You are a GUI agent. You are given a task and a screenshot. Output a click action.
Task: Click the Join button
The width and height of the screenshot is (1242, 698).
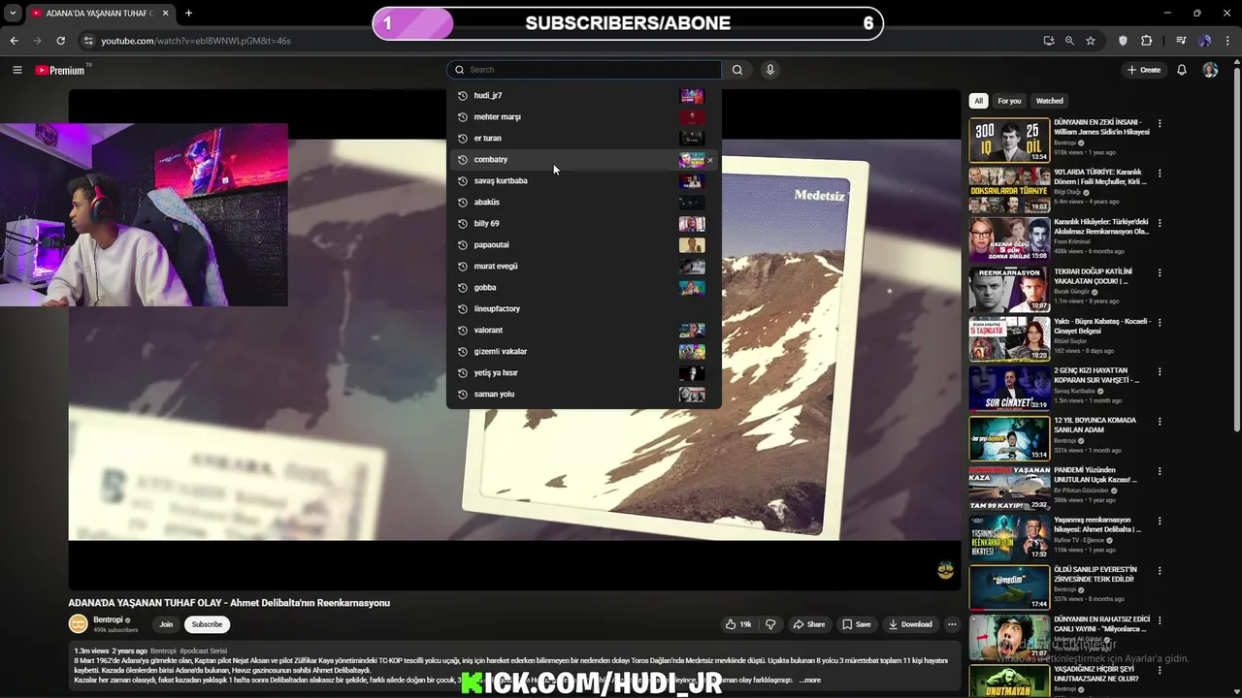[x=166, y=624]
